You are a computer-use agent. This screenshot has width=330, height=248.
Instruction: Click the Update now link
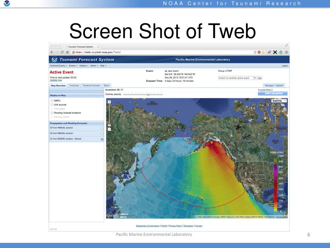coord(56,80)
